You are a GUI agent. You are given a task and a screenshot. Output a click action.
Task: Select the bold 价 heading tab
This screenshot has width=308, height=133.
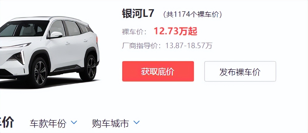click(x=7, y=123)
